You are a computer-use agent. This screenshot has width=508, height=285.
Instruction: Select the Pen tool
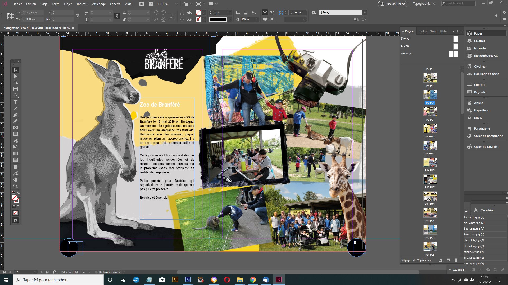16,115
